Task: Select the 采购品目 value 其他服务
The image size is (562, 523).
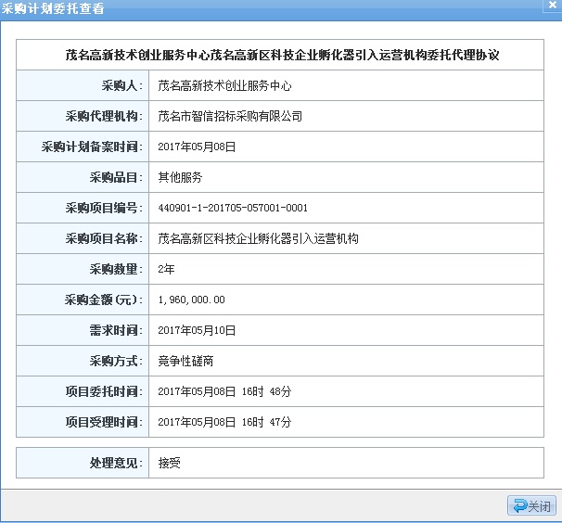Action: [x=180, y=177]
